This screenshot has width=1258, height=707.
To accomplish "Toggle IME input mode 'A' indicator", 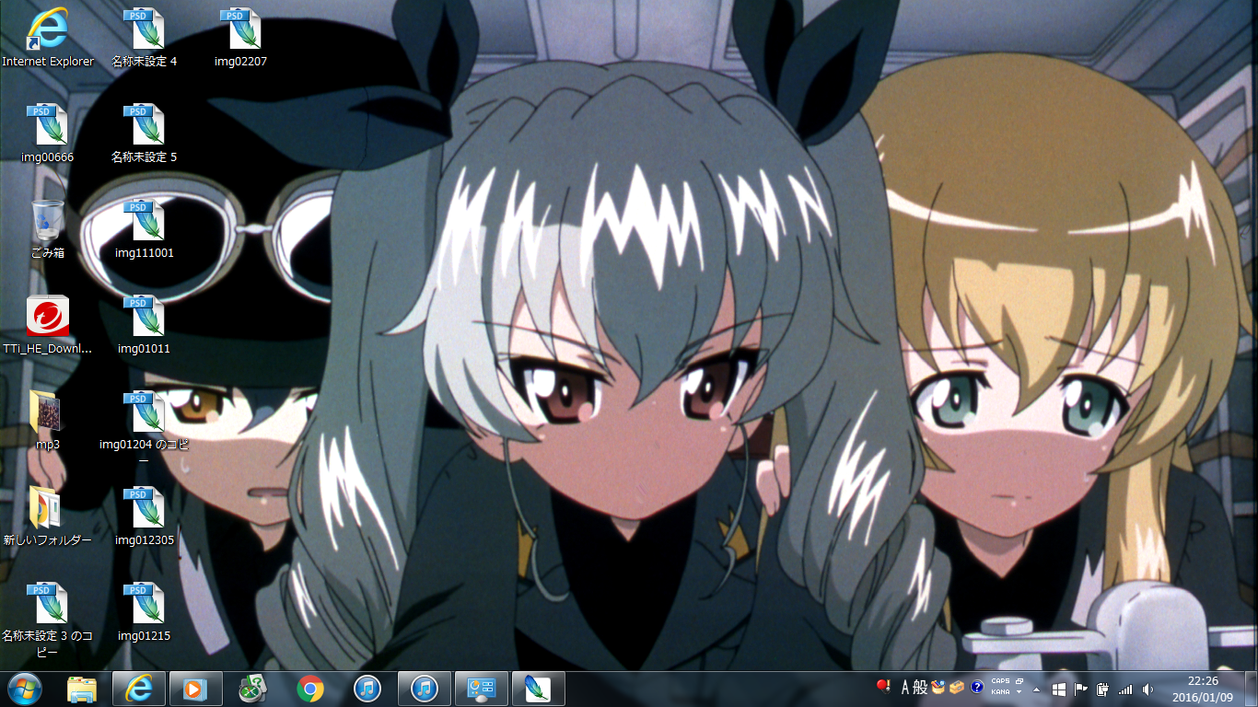I will coord(905,687).
